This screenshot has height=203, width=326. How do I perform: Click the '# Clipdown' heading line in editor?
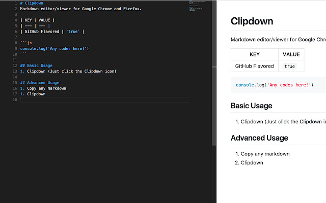tap(32, 3)
